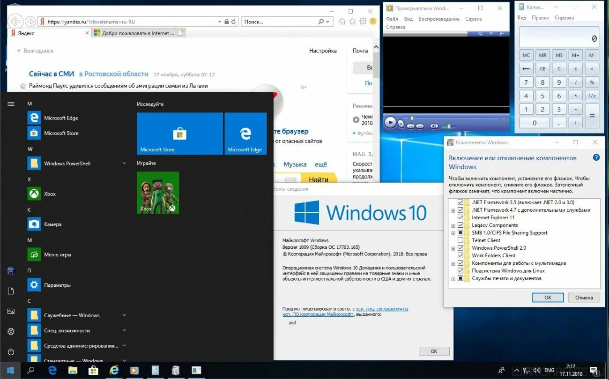Click Internet Explorer favorites star icon

point(352,22)
